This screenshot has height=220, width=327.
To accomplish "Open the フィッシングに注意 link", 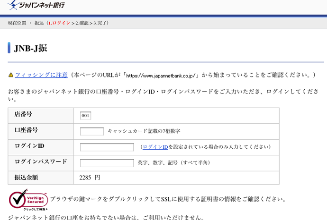I will [x=41, y=75].
